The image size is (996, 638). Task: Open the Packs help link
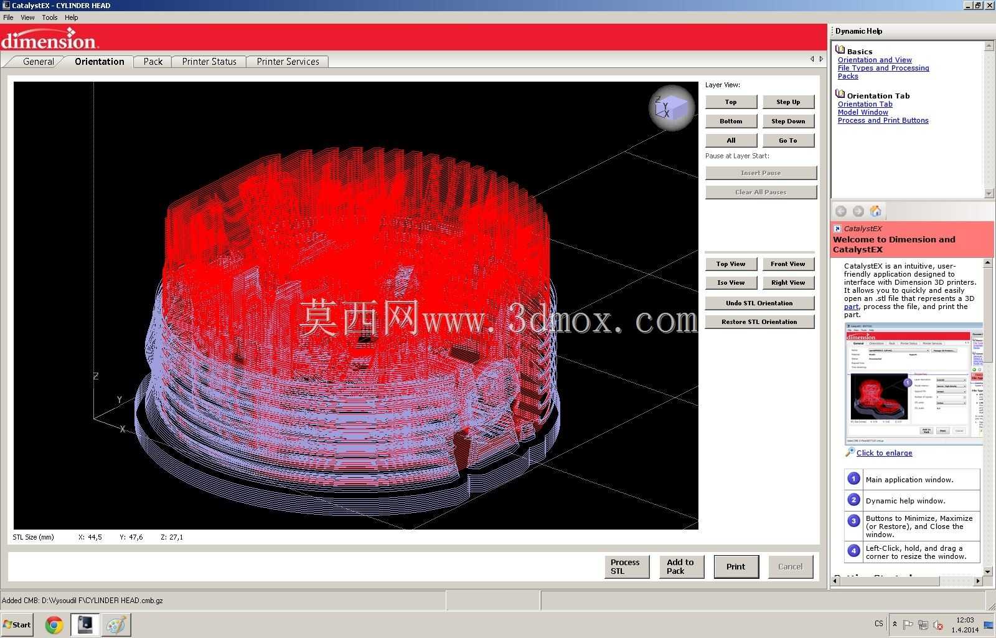848,76
